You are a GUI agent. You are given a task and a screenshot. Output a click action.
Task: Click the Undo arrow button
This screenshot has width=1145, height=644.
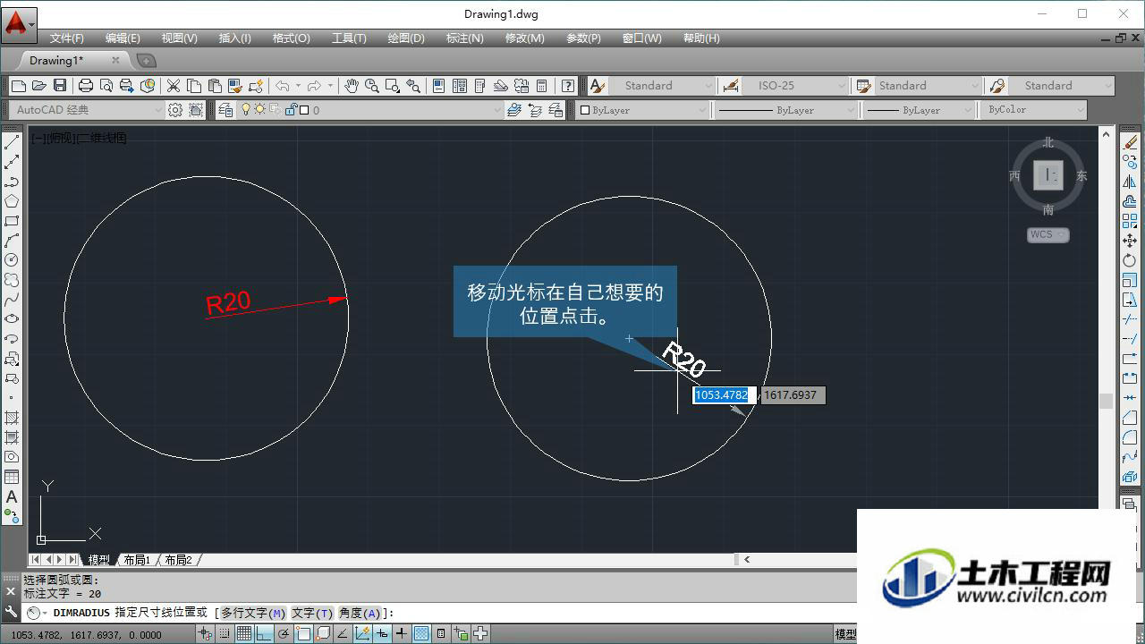pyautogui.click(x=283, y=86)
